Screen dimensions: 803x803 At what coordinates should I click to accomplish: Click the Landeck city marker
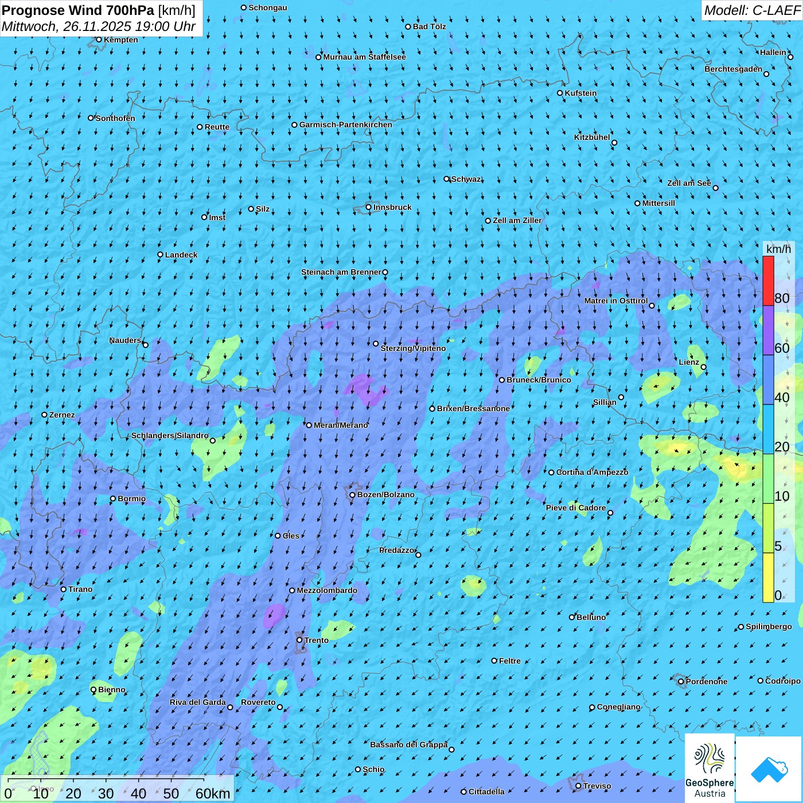coord(160,255)
